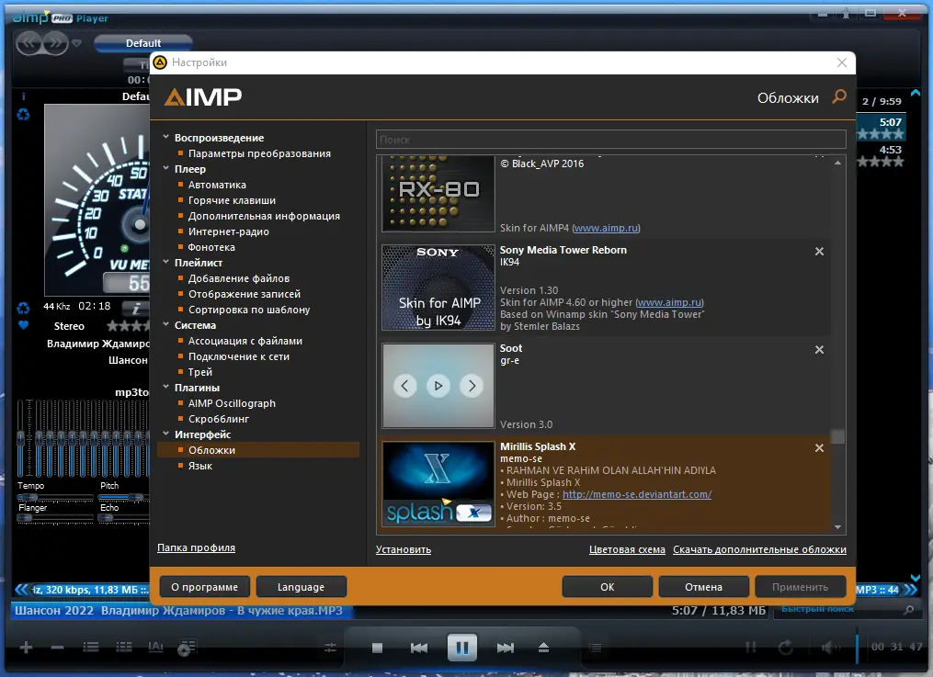933x677 pixels.
Task: Click the blue up chevron above playlist times
Action: point(916,93)
